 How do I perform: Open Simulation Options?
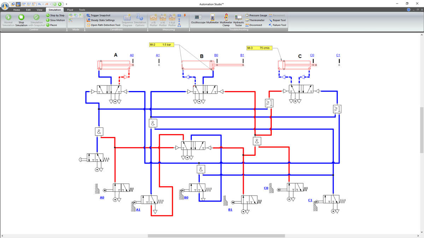[x=140, y=20]
